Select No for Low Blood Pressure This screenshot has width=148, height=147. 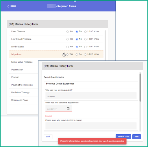click(x=77, y=39)
